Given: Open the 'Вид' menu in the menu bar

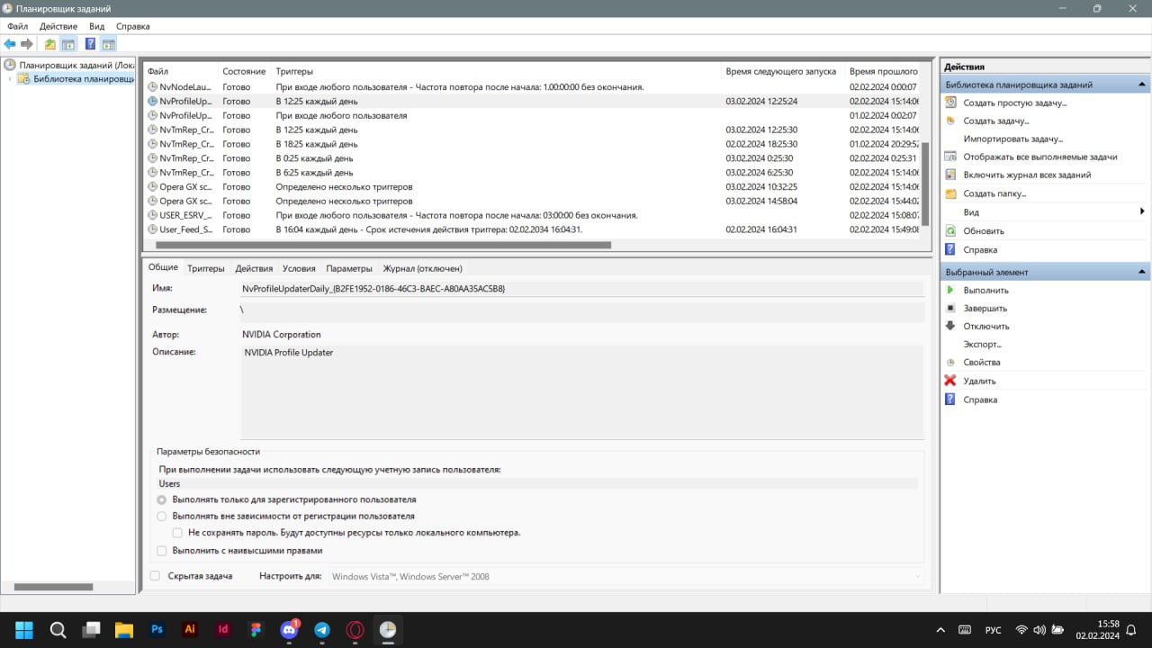Looking at the screenshot, I should 96,26.
